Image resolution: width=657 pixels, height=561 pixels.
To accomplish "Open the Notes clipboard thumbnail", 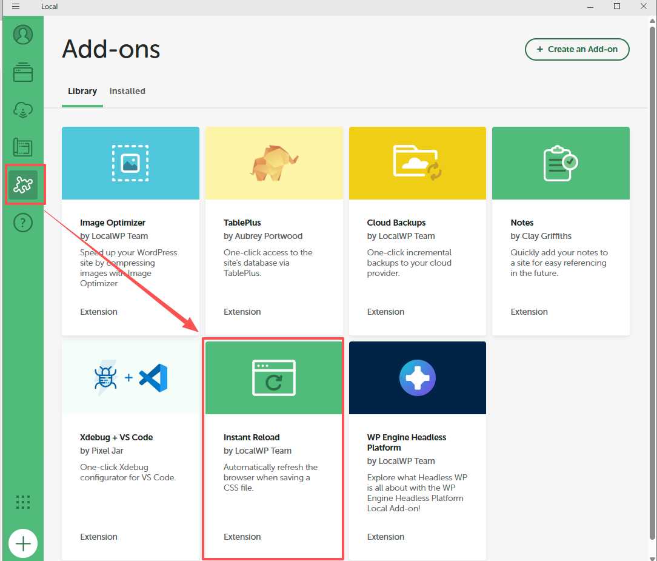I will pos(561,163).
